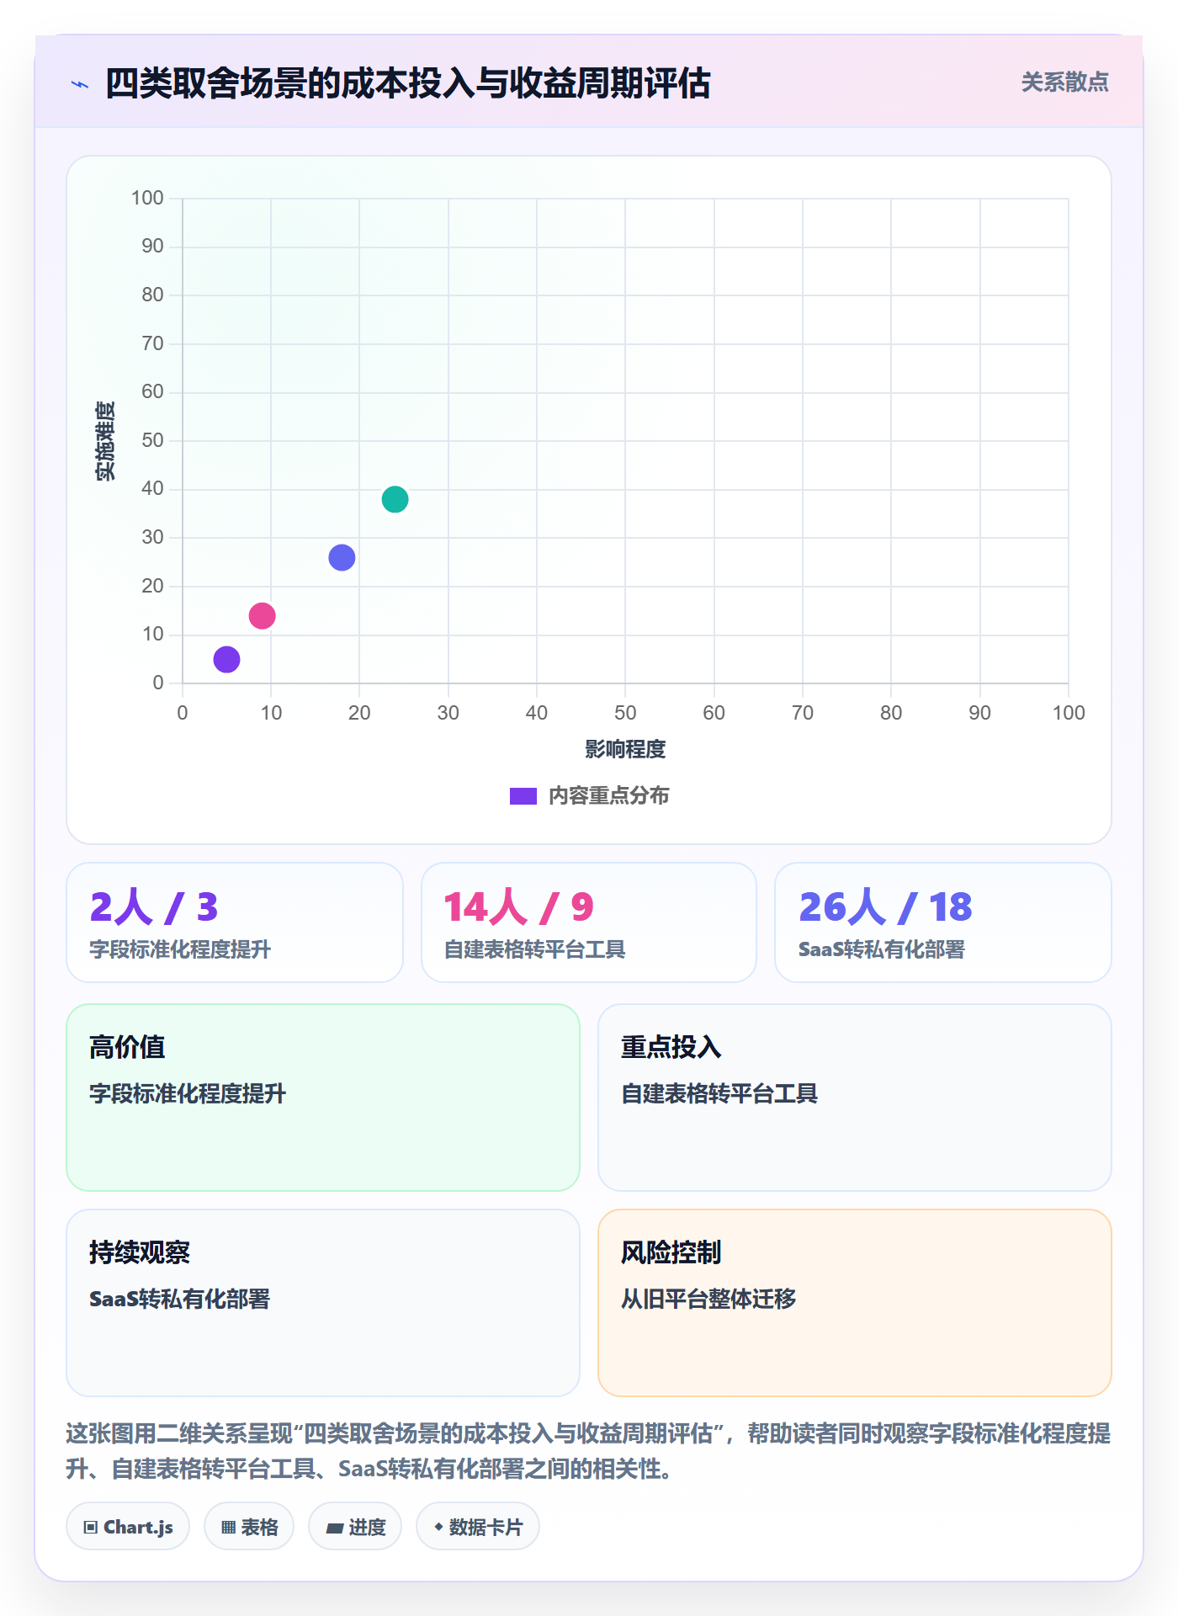Click the bar icon in 进度 chip
Screen dimensions: 1178x1616
[335, 1528]
